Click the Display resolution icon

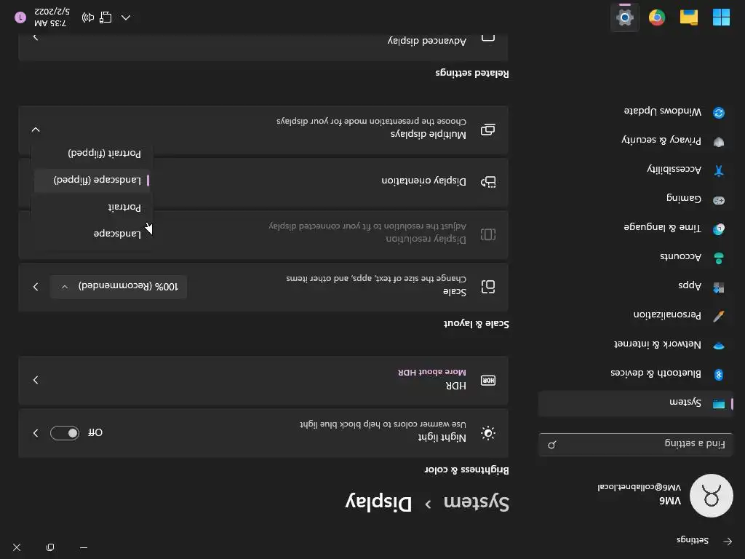[x=488, y=234]
